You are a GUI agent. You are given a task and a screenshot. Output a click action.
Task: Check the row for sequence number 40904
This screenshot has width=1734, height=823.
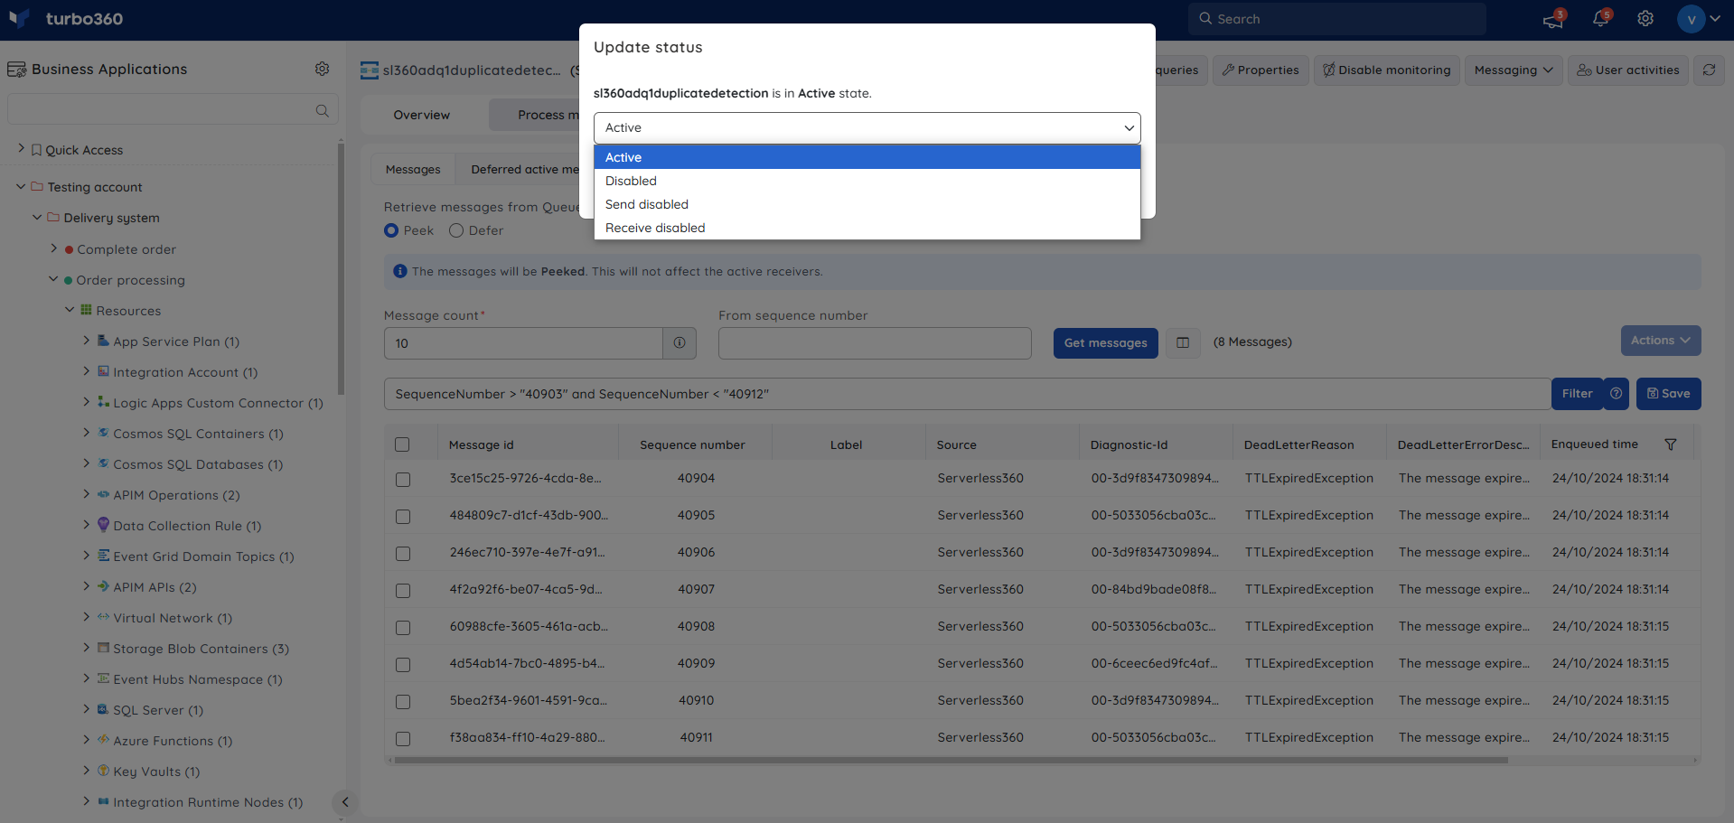[x=403, y=479]
